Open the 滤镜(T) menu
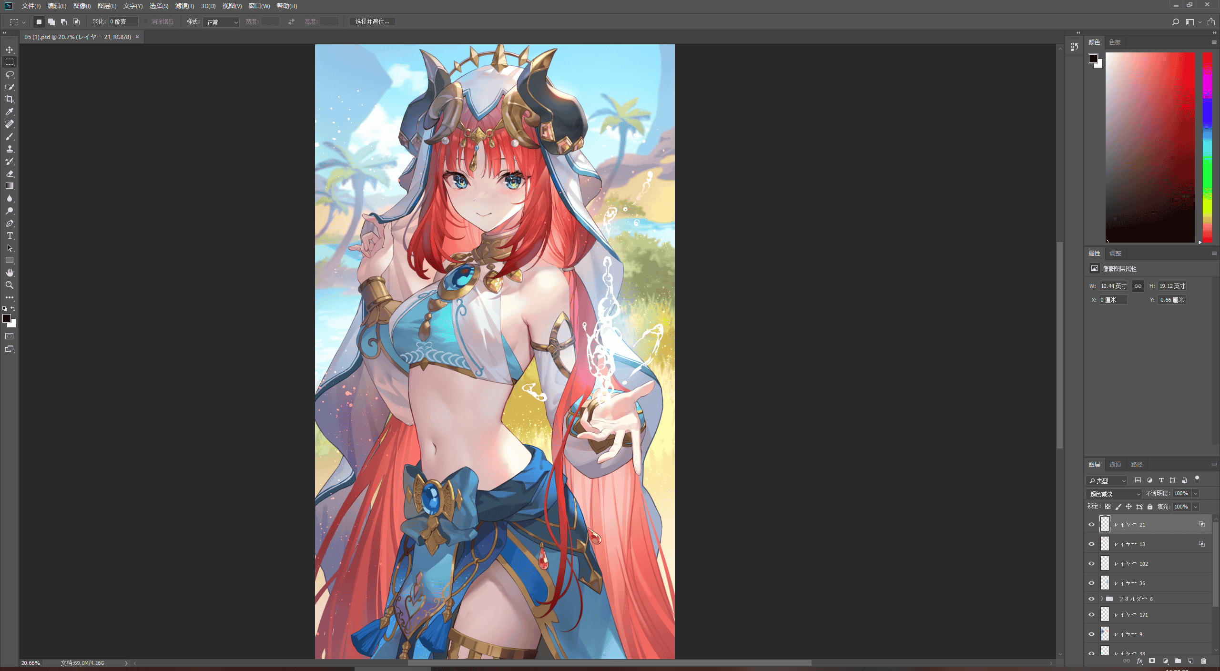The width and height of the screenshot is (1220, 671). coord(184,6)
